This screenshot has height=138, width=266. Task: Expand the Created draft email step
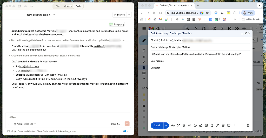point(44,56)
